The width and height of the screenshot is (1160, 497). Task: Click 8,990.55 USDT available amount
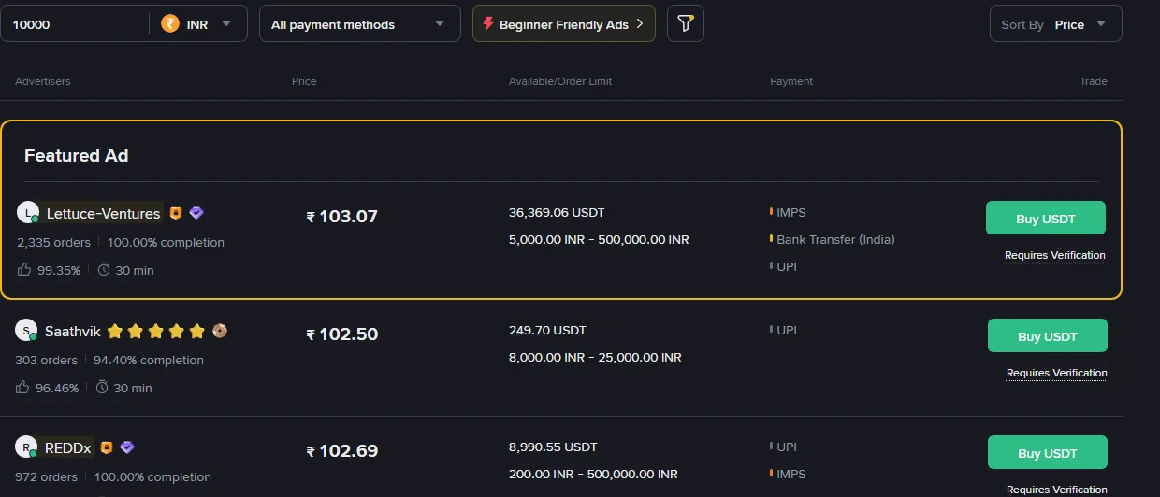pyautogui.click(x=553, y=447)
